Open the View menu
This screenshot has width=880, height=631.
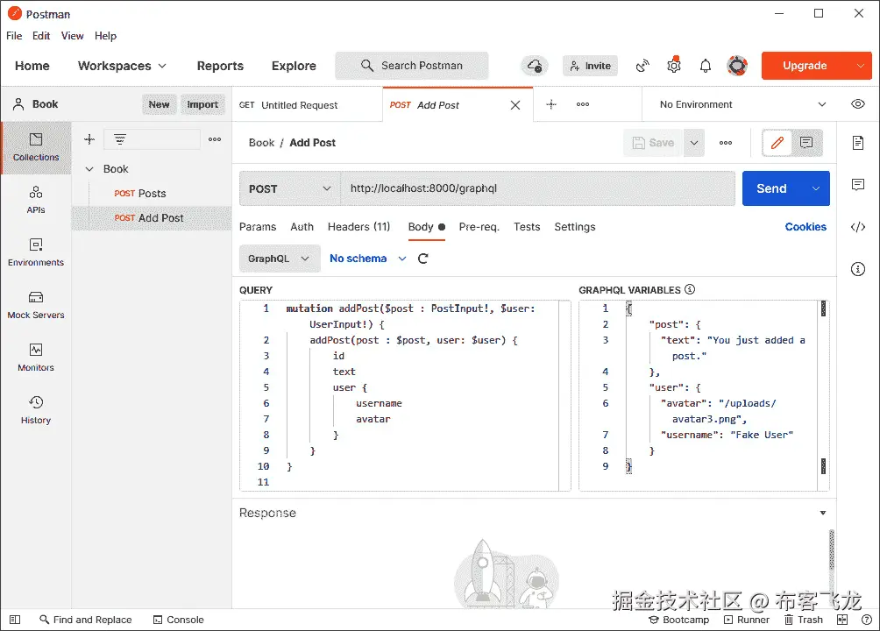pos(72,36)
